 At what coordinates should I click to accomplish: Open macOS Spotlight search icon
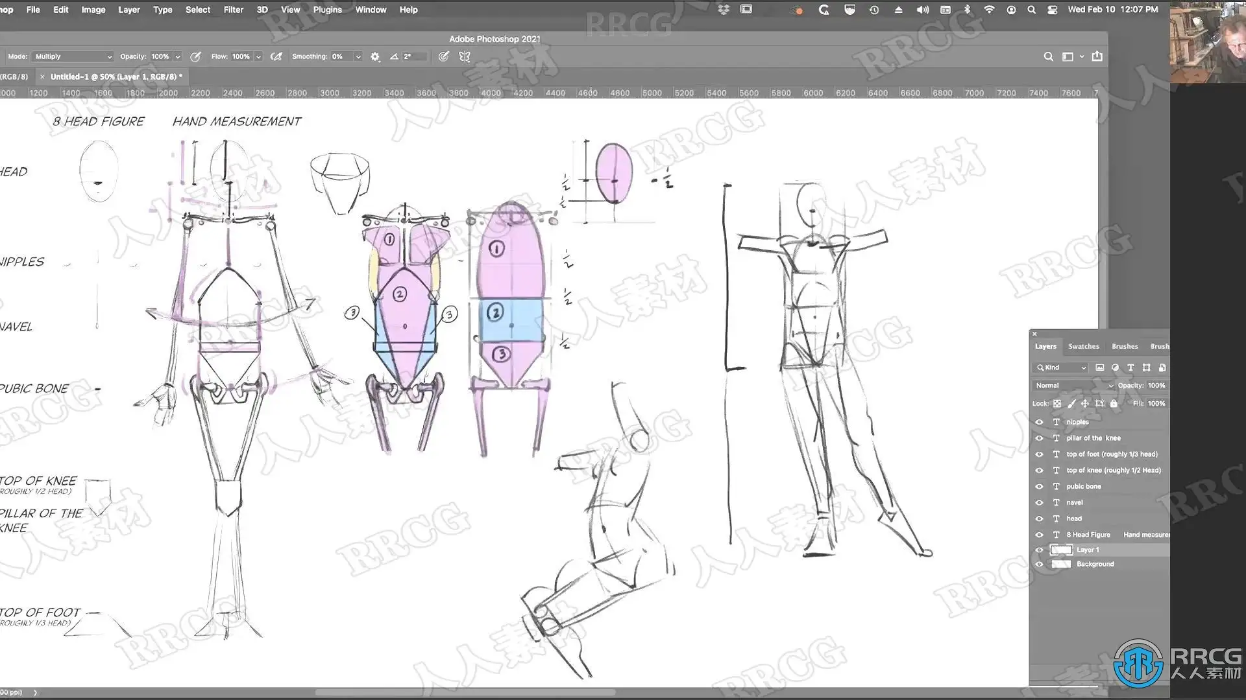tap(1031, 10)
